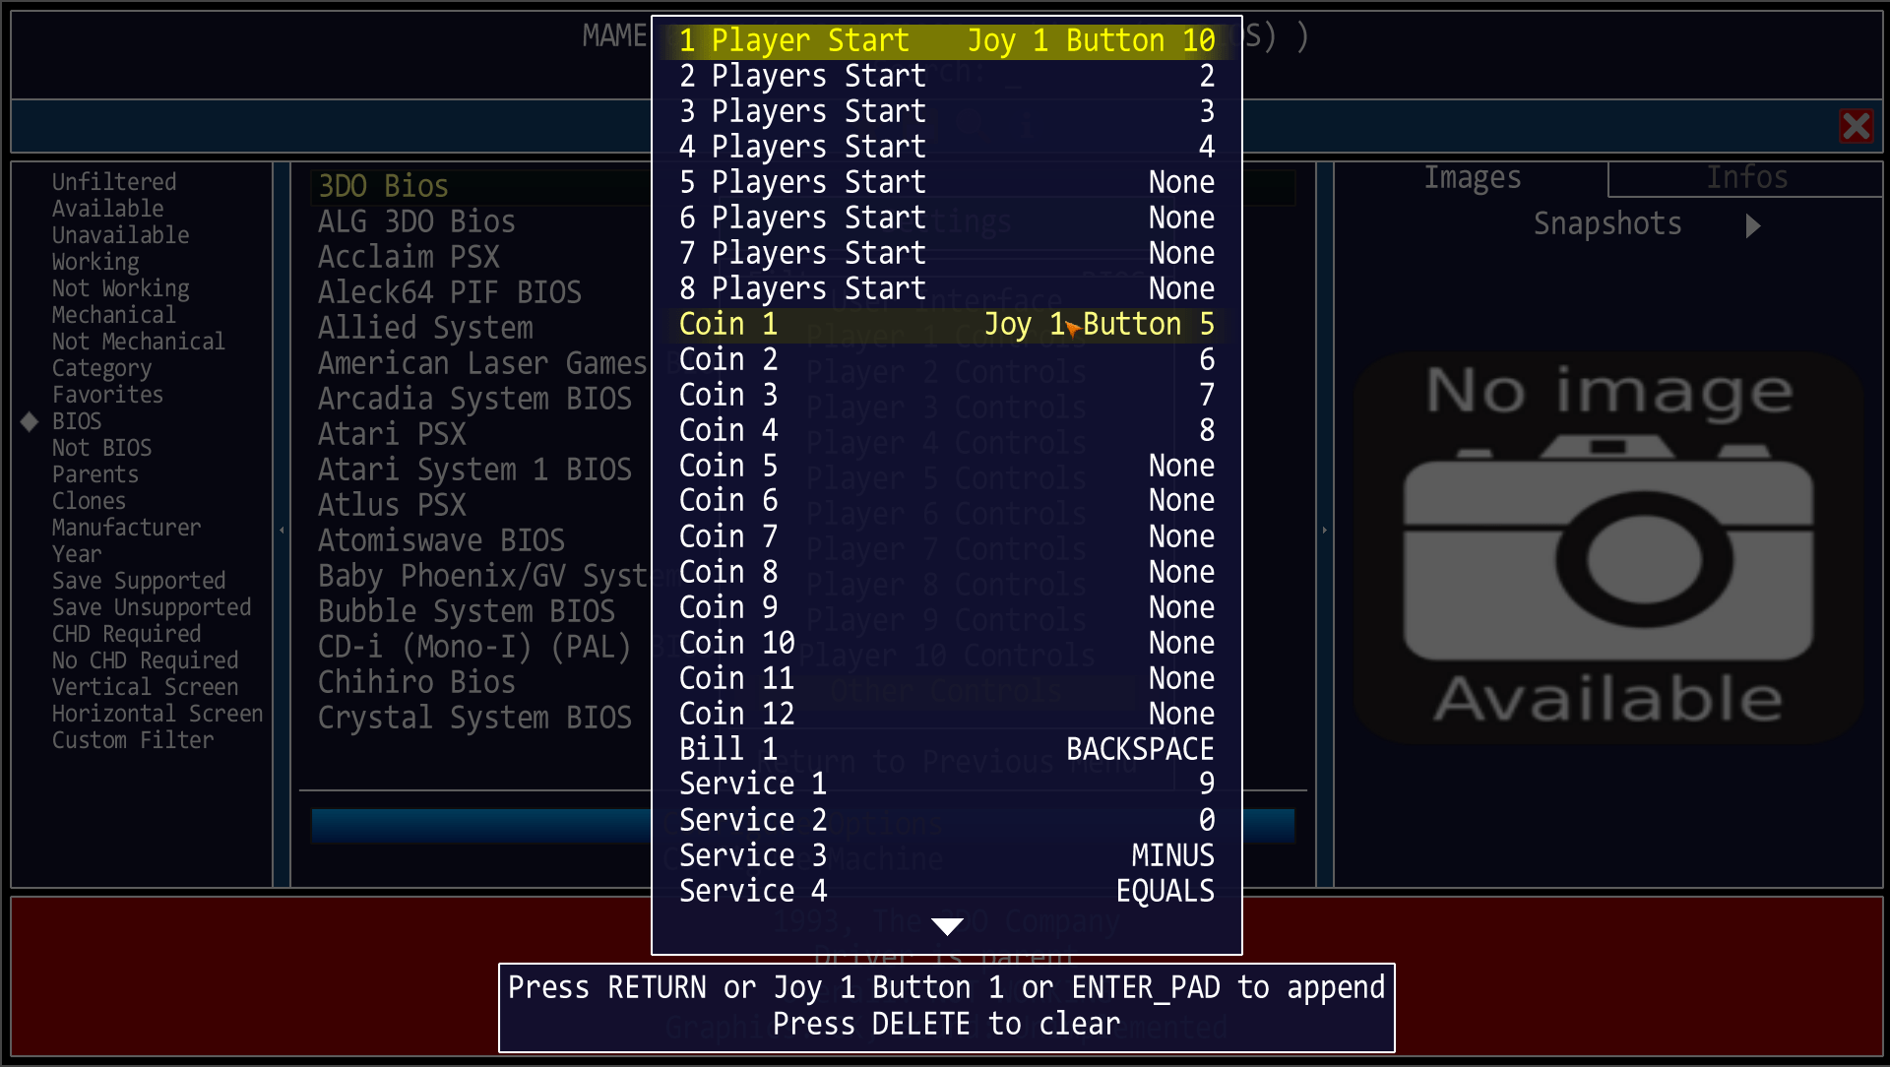Choose the Favorites filter

point(108,395)
